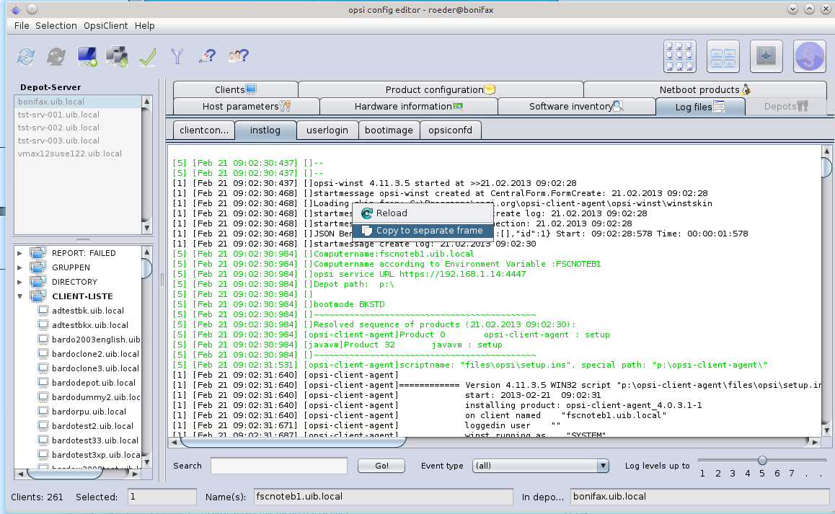Open the licence management paragraph button
The width and height of the screenshot is (835, 514).
pyautogui.click(x=810, y=56)
